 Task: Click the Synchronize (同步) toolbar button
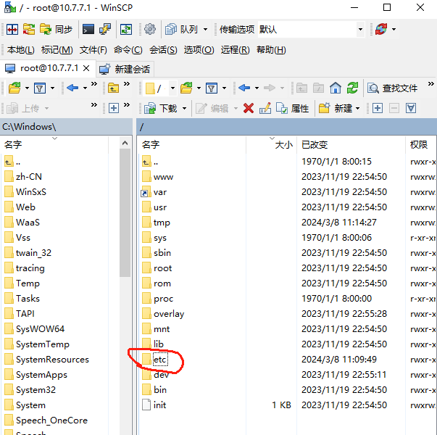(56, 30)
